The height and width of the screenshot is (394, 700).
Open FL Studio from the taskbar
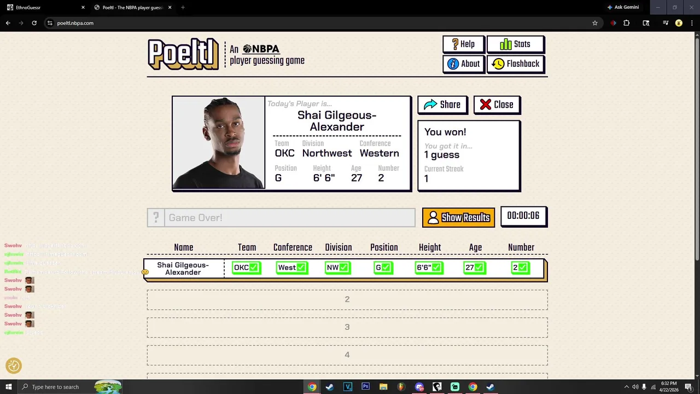tap(401, 387)
